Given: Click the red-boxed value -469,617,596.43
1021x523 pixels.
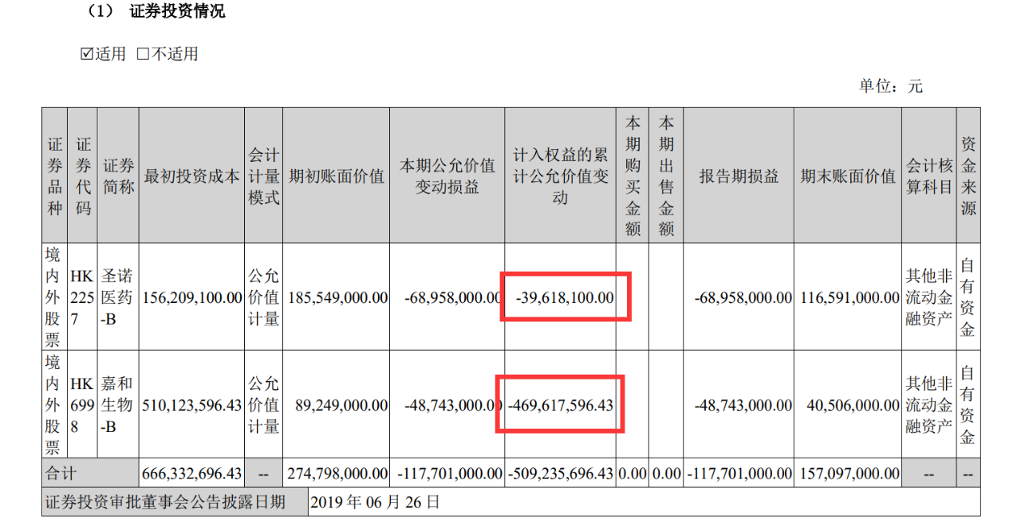Looking at the screenshot, I should click(559, 404).
